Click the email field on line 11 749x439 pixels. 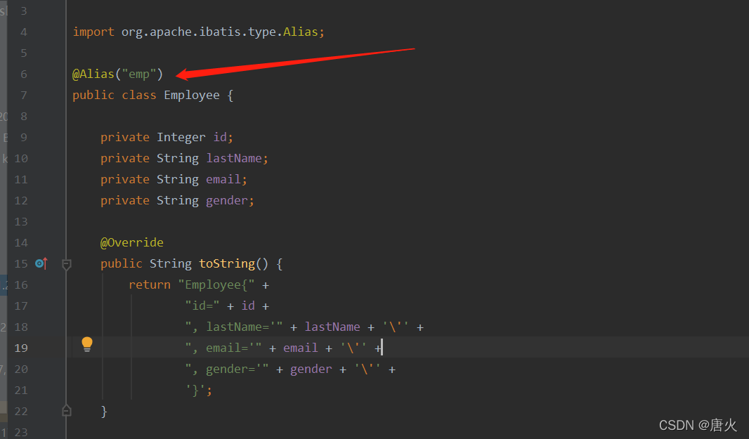click(223, 179)
